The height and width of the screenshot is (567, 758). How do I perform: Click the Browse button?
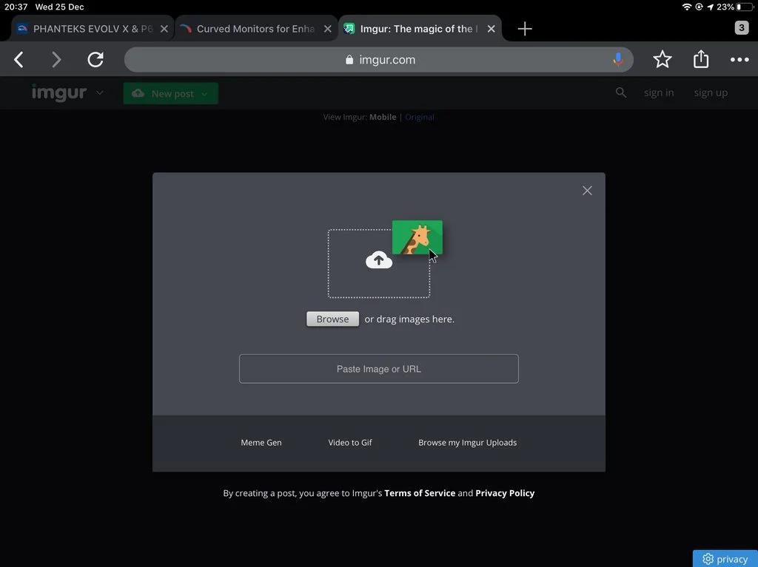click(332, 319)
